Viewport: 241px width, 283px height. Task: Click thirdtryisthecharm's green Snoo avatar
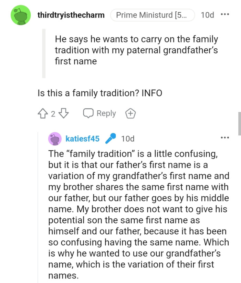pos(21,15)
